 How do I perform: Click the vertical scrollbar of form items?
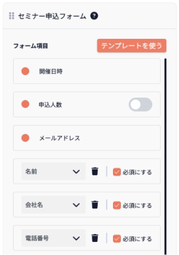pos(165,156)
